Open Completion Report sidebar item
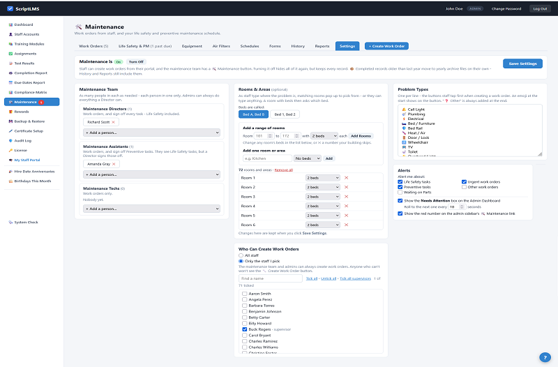Image resolution: width=558 pixels, height=367 pixels. (x=31, y=73)
